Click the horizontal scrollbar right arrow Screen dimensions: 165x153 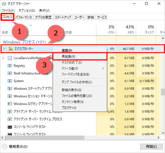pyautogui.click(x=158, y=137)
